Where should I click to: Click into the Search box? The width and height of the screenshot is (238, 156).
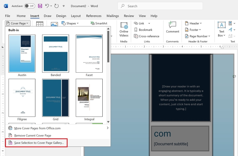point(160,6)
